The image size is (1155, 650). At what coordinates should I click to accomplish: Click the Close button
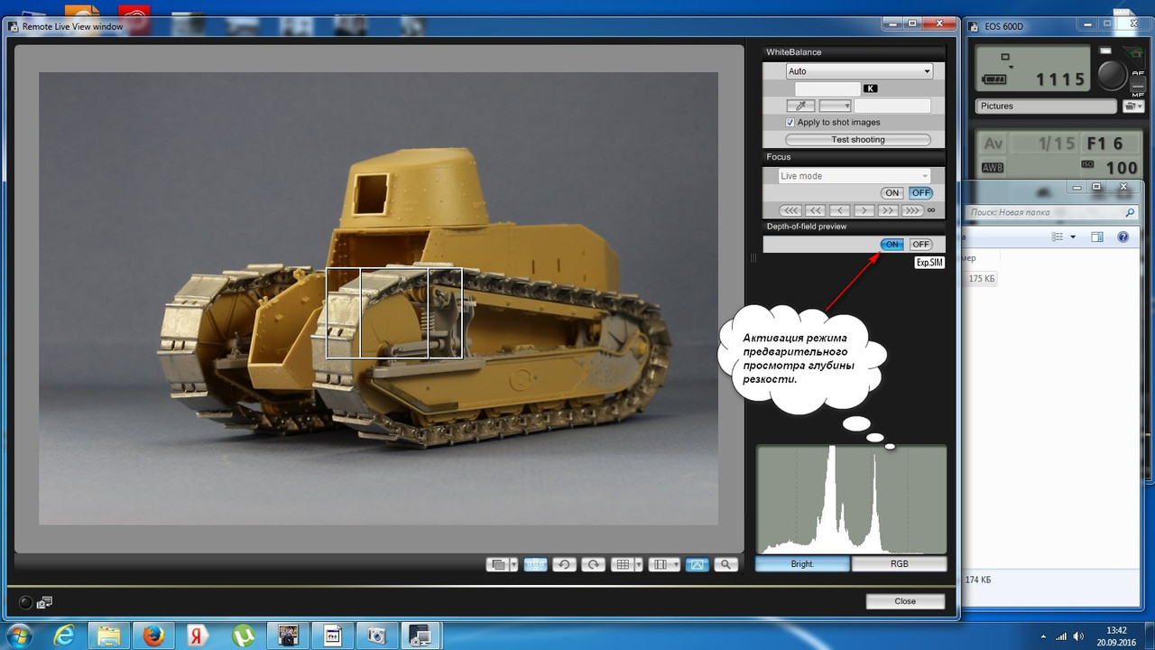(x=905, y=601)
